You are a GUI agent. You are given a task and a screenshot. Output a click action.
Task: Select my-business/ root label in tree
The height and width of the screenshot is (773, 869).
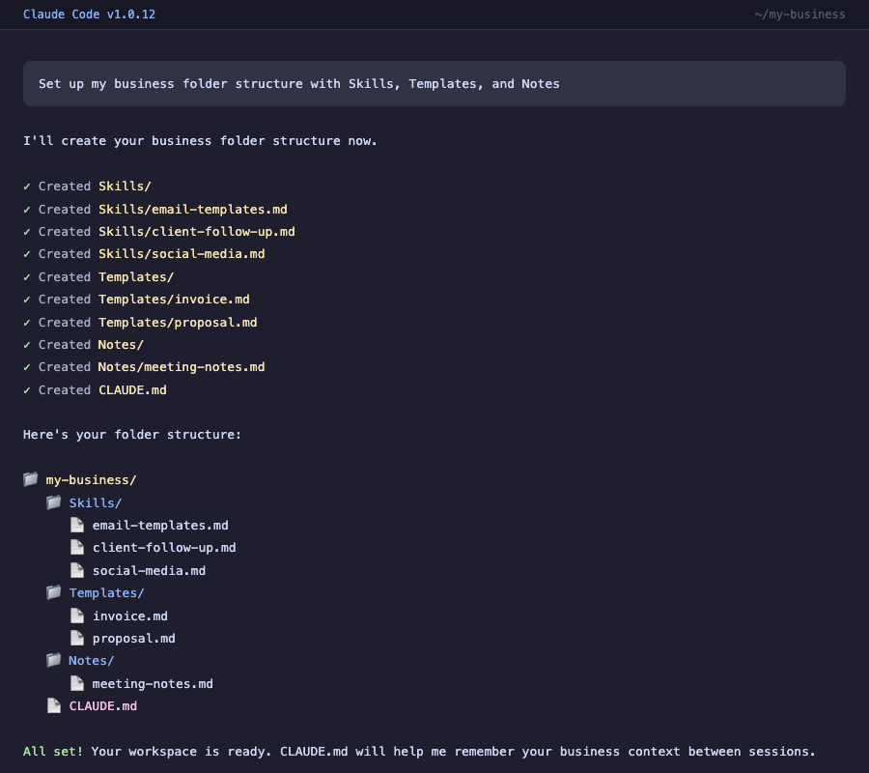(x=91, y=480)
